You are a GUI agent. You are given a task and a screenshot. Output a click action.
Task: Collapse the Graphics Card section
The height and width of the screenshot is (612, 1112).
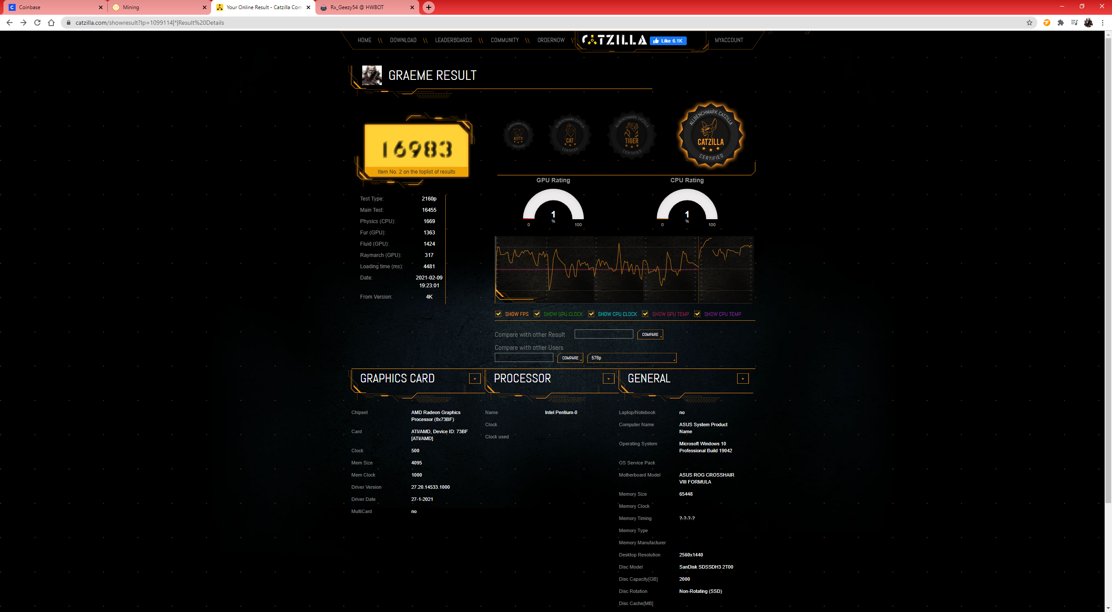[x=475, y=378]
